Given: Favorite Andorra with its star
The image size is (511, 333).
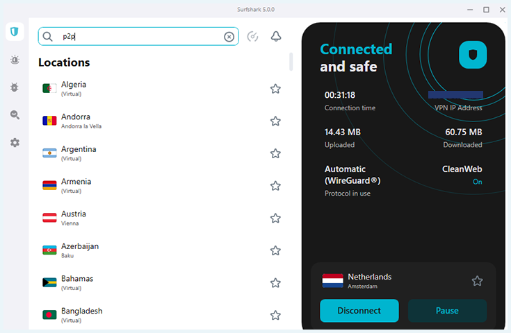Looking at the screenshot, I should click(275, 121).
